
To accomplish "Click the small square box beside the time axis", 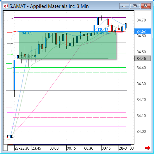I will (5, 148).
